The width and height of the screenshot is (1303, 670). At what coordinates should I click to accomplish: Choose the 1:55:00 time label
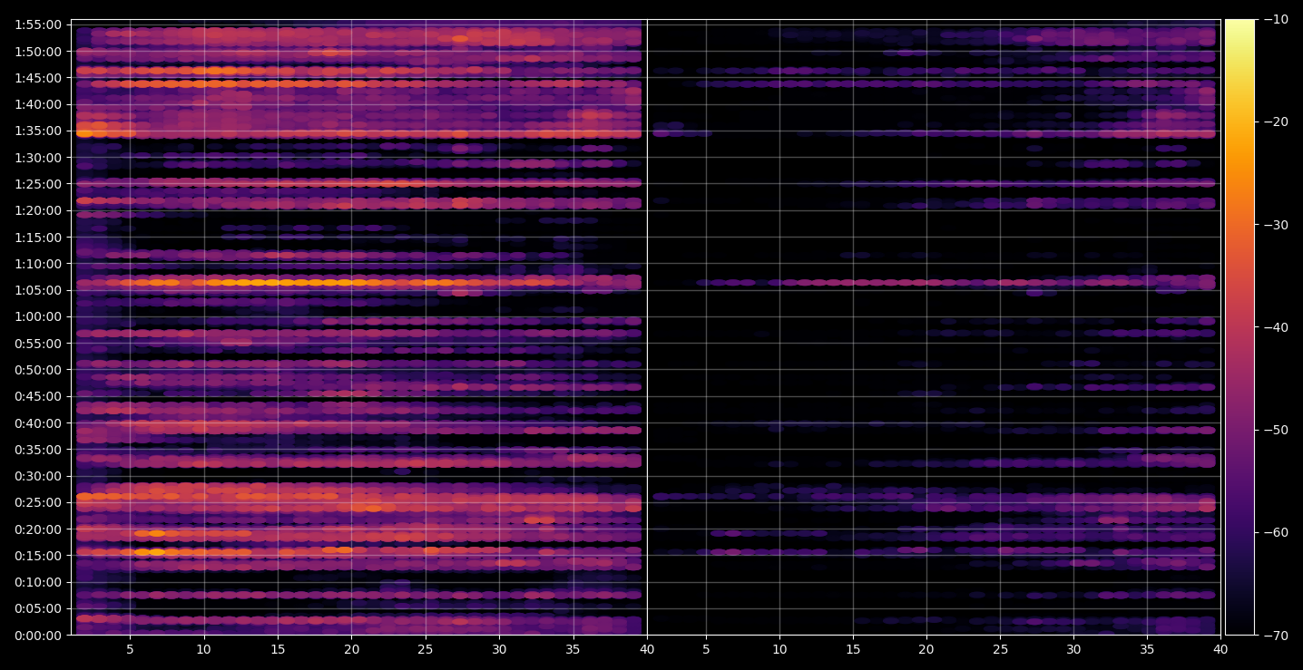(38, 24)
